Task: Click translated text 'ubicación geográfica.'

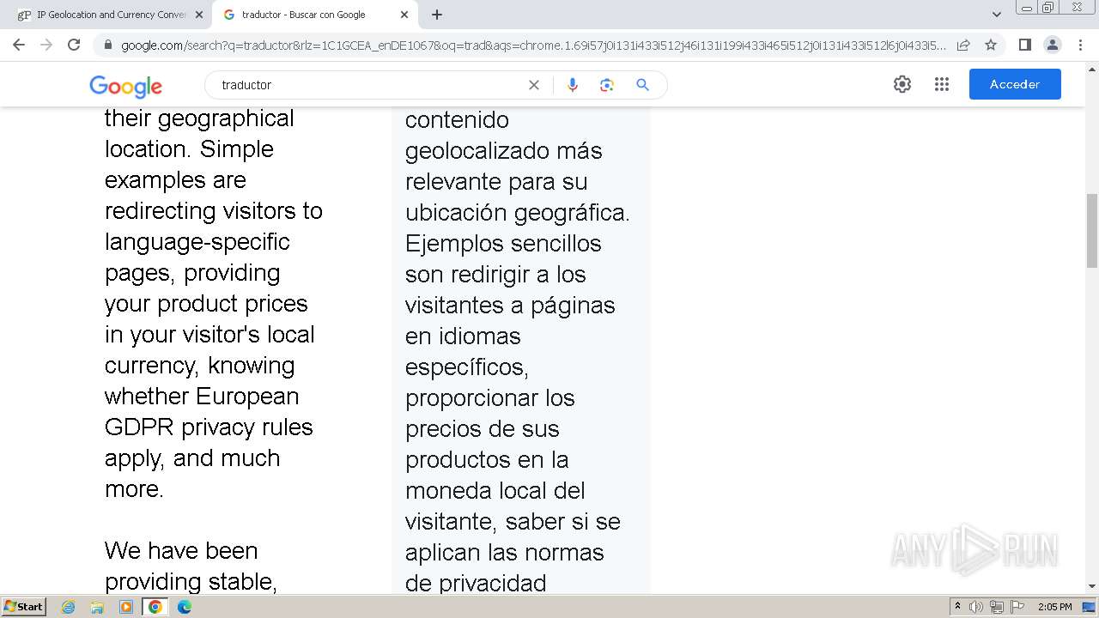Action: (x=518, y=213)
